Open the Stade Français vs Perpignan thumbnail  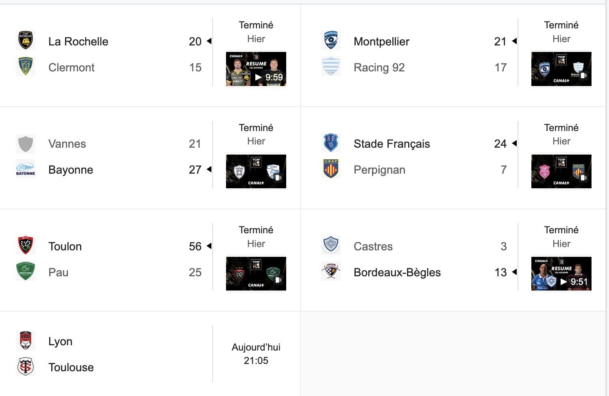(561, 171)
